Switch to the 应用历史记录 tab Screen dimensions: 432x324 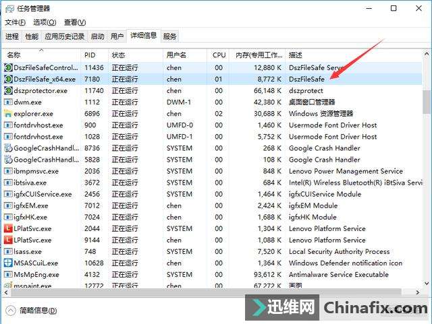coord(65,36)
